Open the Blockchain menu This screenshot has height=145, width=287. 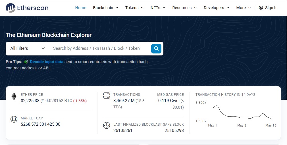(106, 8)
